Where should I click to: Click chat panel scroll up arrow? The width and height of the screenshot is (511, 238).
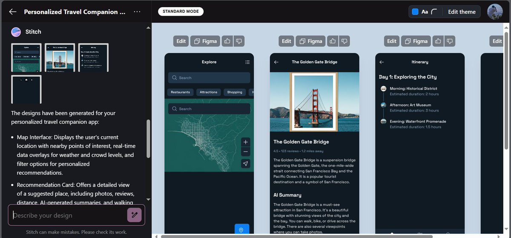coord(148,28)
